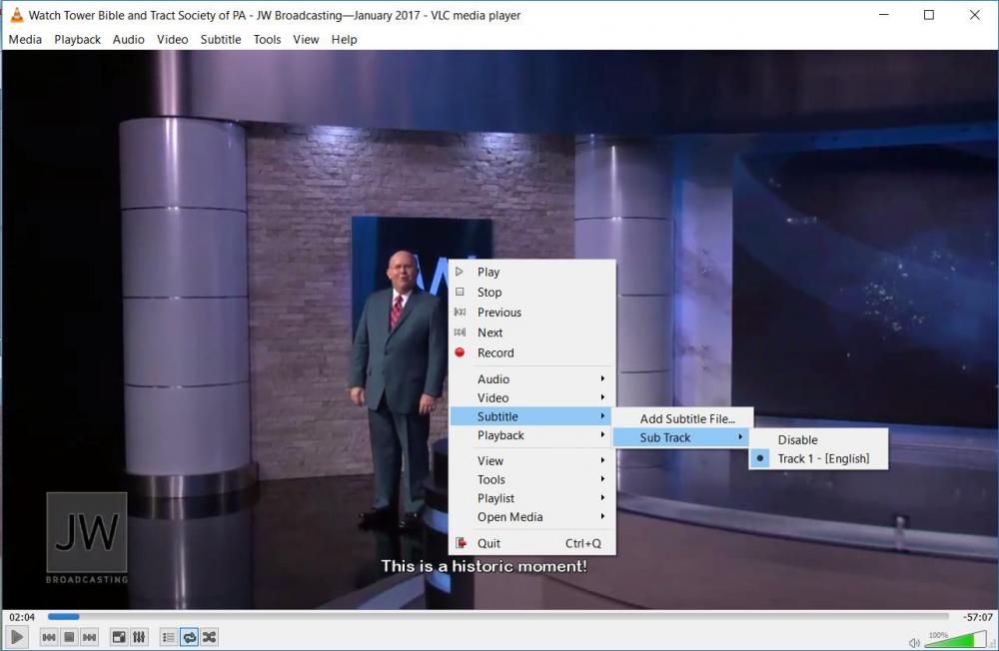Choose Disable in the Sub Track submenu
This screenshot has width=999, height=651.
click(x=797, y=439)
